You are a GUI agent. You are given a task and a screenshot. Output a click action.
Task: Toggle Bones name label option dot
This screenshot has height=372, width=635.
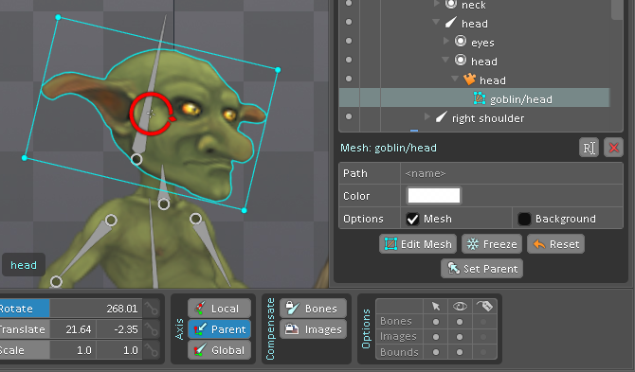coord(483,322)
